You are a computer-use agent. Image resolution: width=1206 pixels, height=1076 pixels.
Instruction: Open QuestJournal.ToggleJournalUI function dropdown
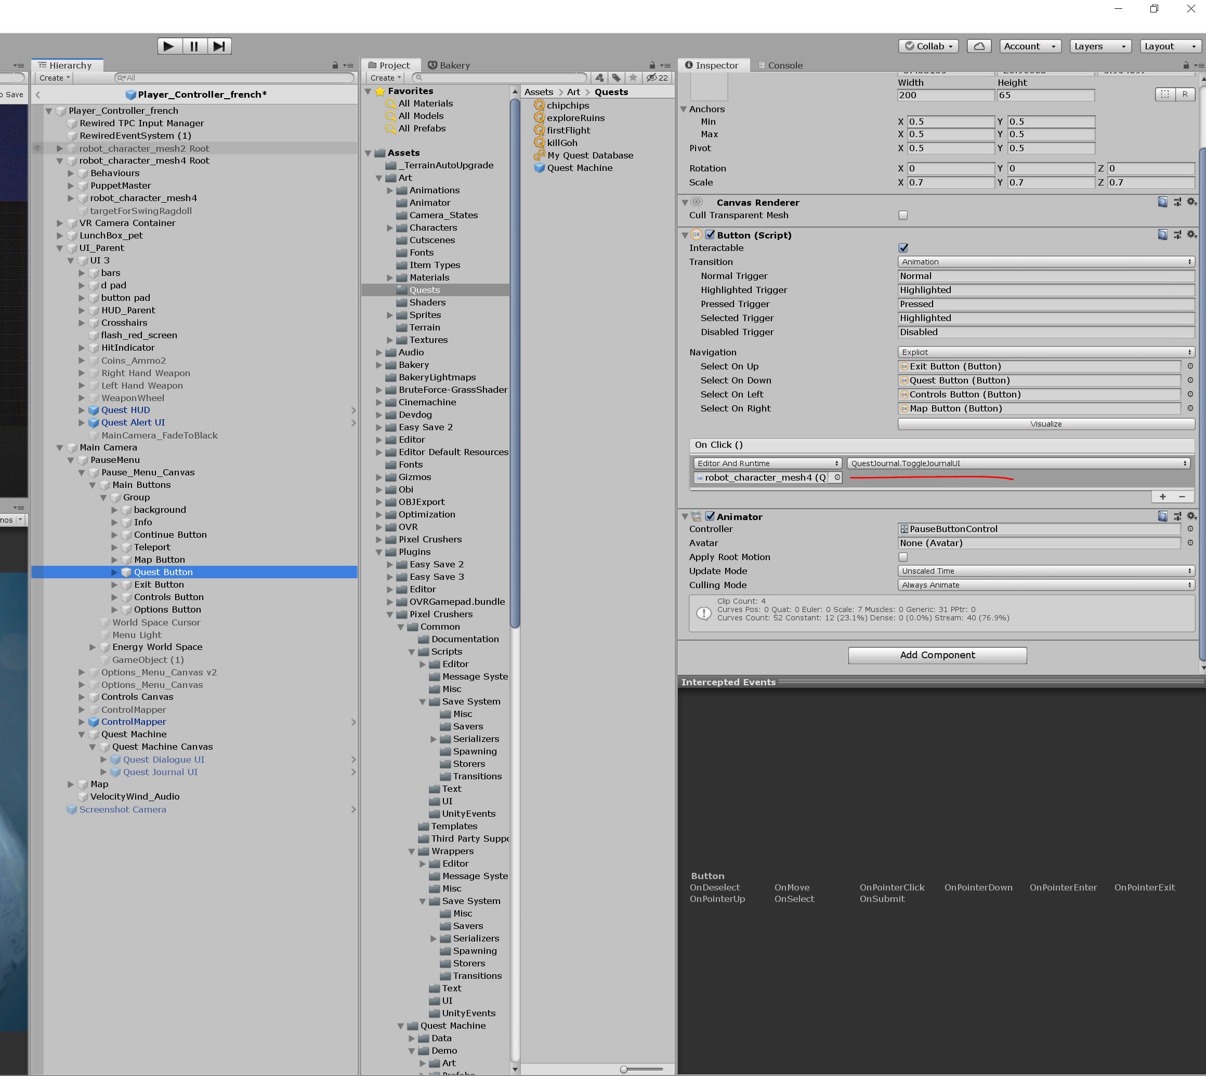coord(1018,463)
